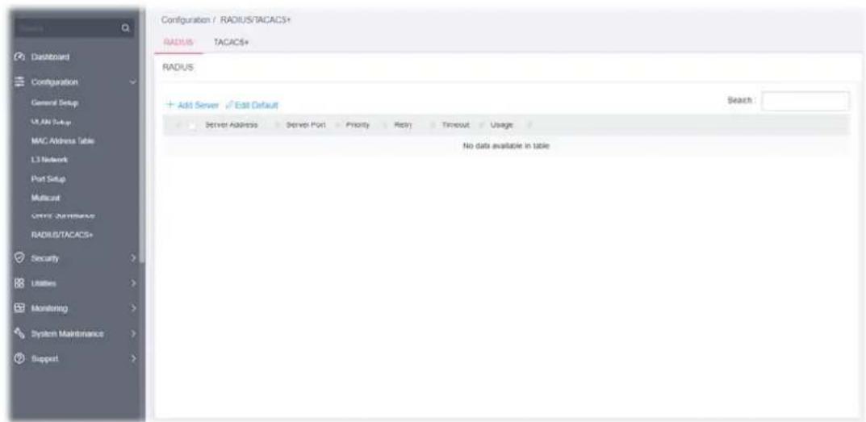Sort by Timeout column
Image resolution: width=866 pixels, height=422 pixels.
455,125
